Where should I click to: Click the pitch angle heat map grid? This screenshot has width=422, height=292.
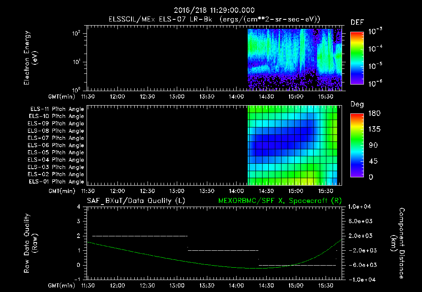pyautogui.click(x=292, y=145)
